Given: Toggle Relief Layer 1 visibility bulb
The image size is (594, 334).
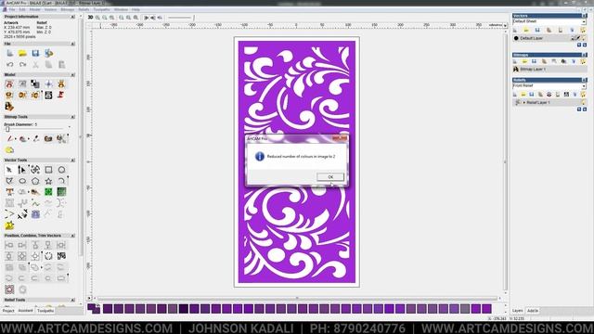Looking at the screenshot, I should (584, 103).
